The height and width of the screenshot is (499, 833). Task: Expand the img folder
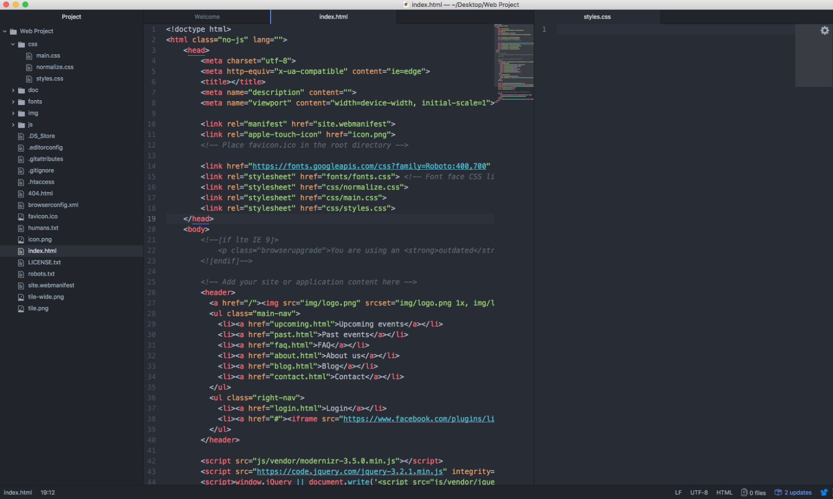pos(13,113)
